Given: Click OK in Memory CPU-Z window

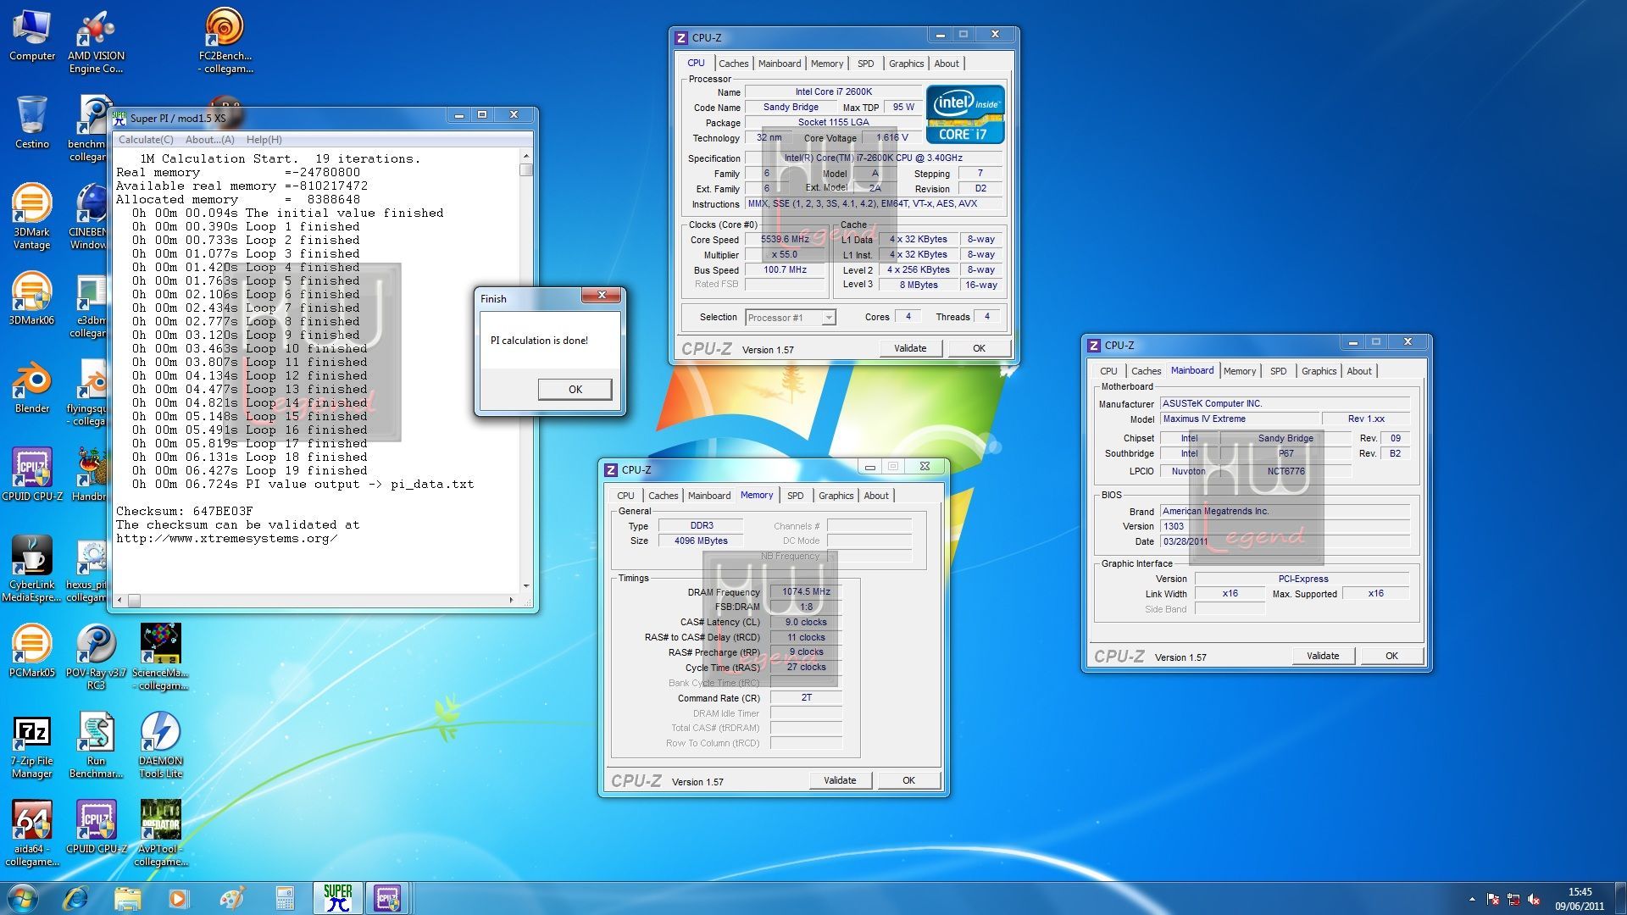Looking at the screenshot, I should (x=908, y=780).
